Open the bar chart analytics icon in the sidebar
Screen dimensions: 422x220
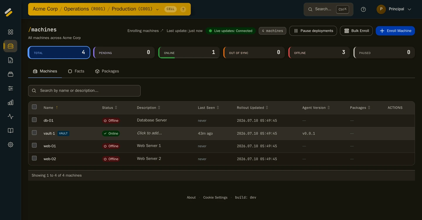tap(11, 102)
